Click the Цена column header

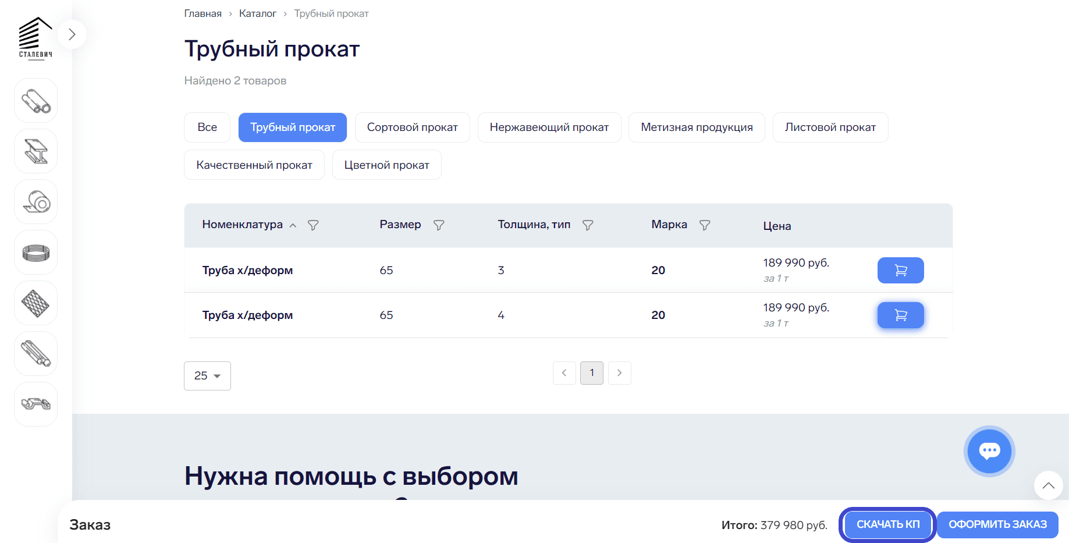pyautogui.click(x=777, y=226)
